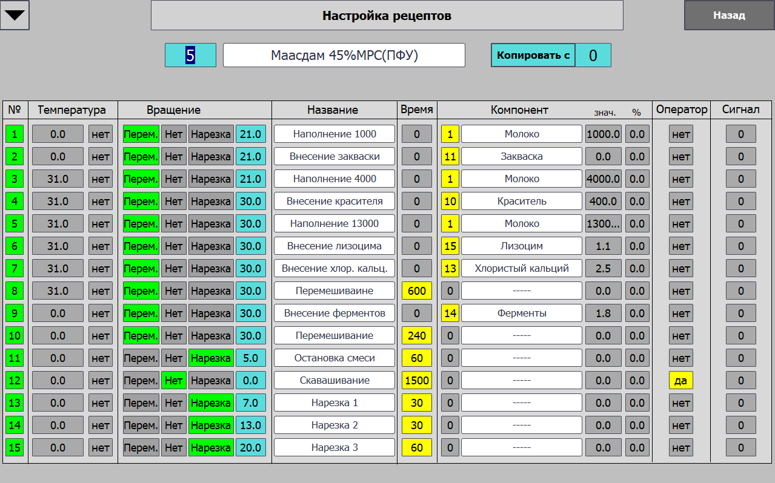Toggle temperature нет button for step 3
This screenshot has height=483, width=775.
[100, 179]
